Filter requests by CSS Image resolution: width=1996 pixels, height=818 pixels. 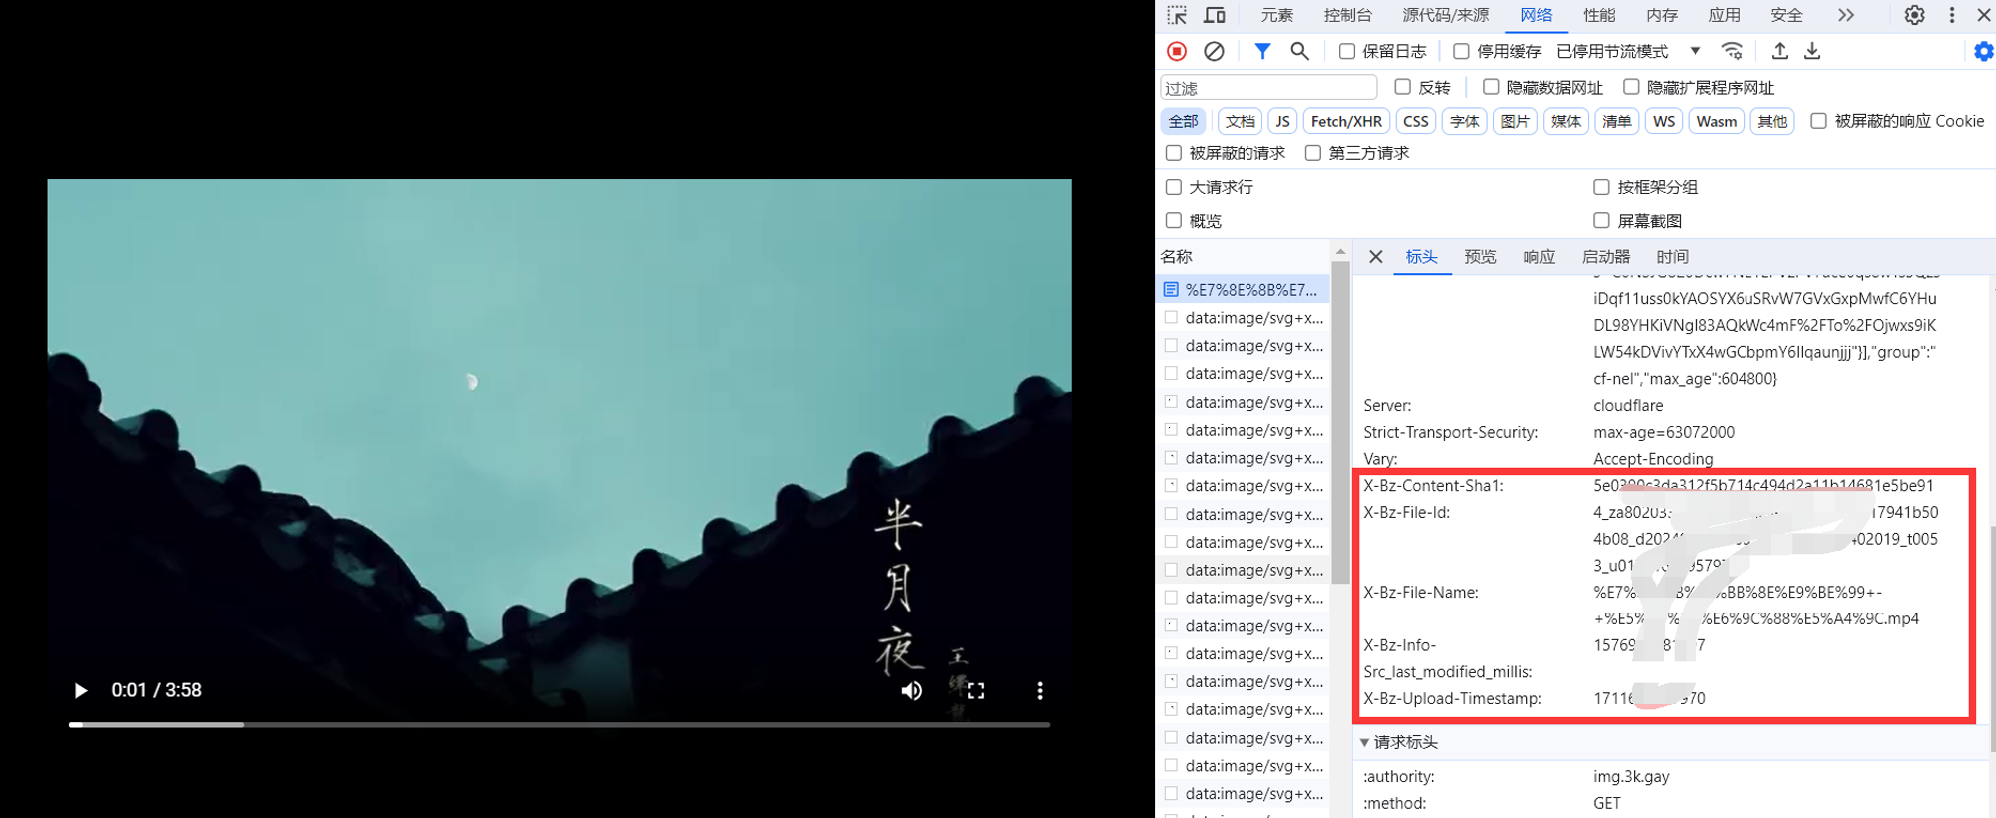point(1415,121)
